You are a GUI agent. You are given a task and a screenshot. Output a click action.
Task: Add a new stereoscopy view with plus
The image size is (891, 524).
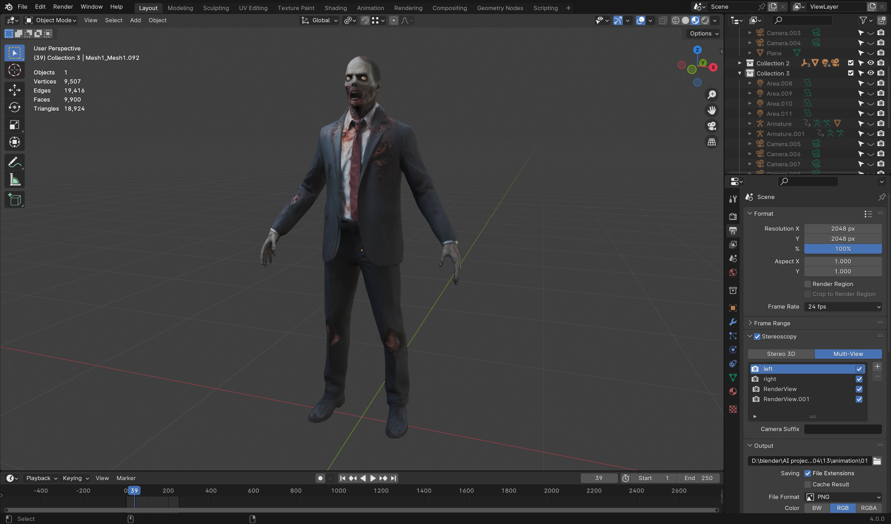point(877,366)
